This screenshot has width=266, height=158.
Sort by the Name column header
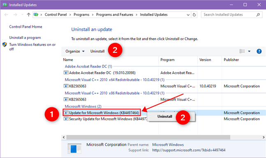click(x=68, y=60)
